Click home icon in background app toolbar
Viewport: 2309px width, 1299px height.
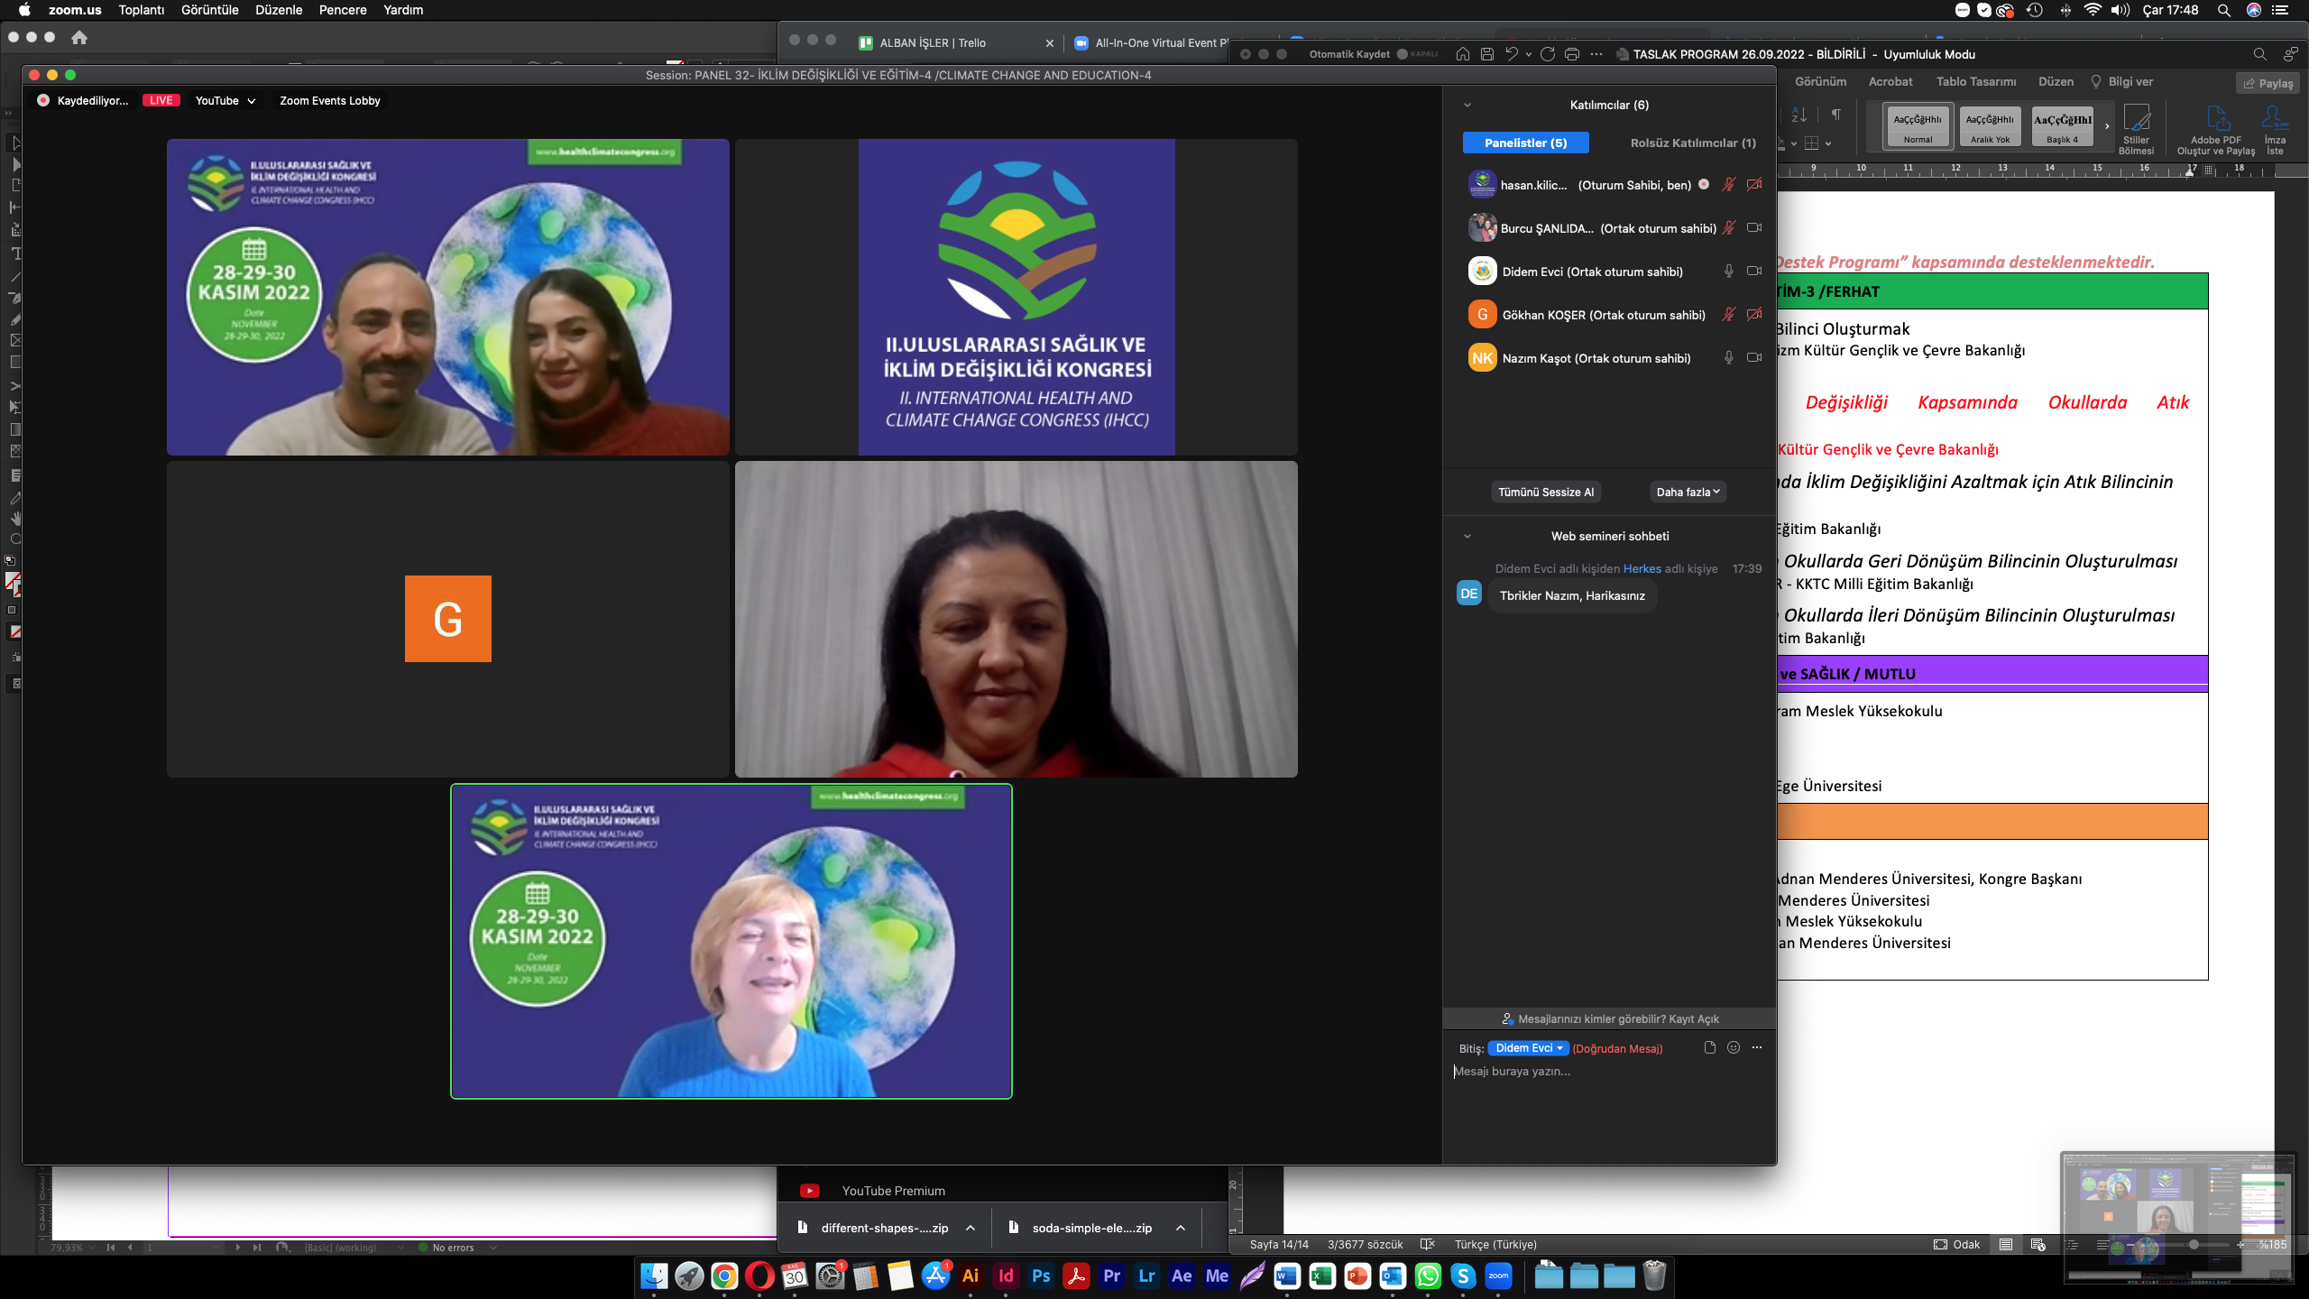tap(79, 38)
